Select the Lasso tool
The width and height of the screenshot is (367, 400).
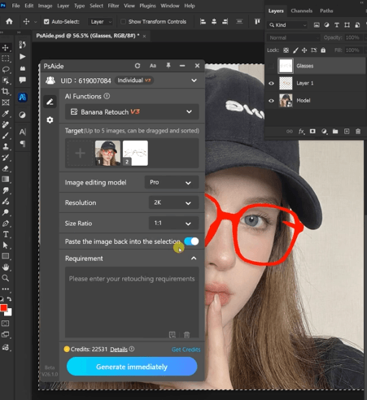6,69
